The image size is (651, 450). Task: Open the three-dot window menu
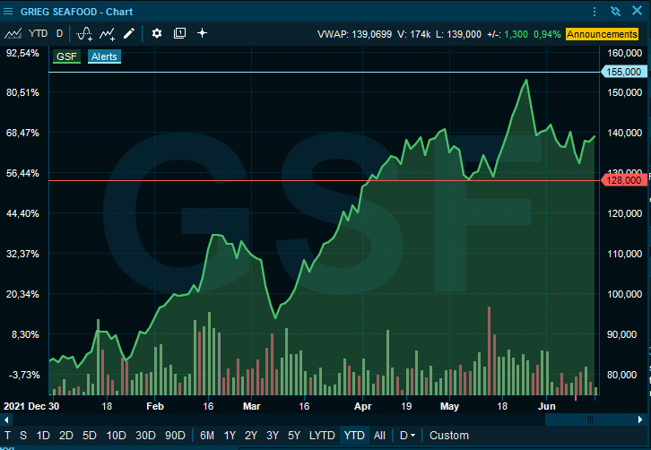click(x=594, y=11)
